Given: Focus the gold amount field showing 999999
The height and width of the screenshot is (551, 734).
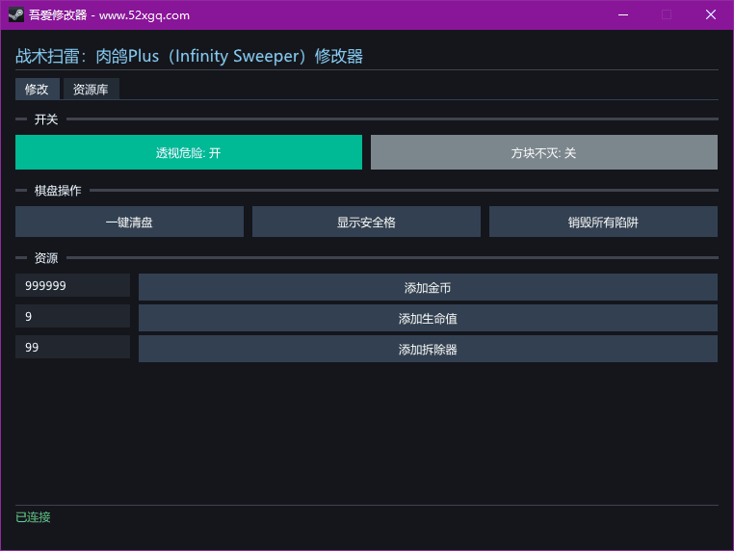Looking at the screenshot, I should coord(72,285).
